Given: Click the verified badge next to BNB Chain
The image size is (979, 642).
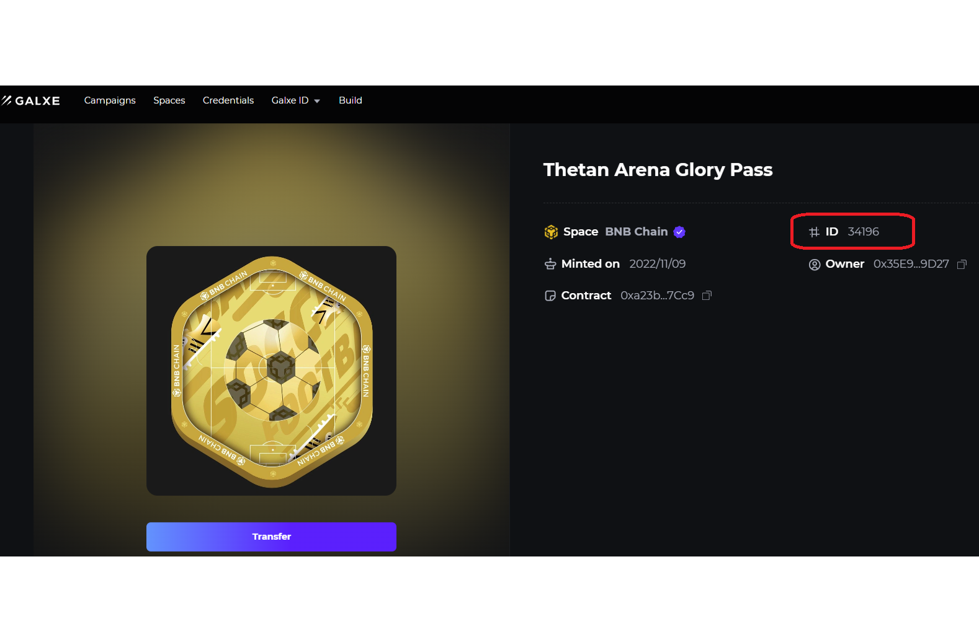Looking at the screenshot, I should click(x=679, y=232).
